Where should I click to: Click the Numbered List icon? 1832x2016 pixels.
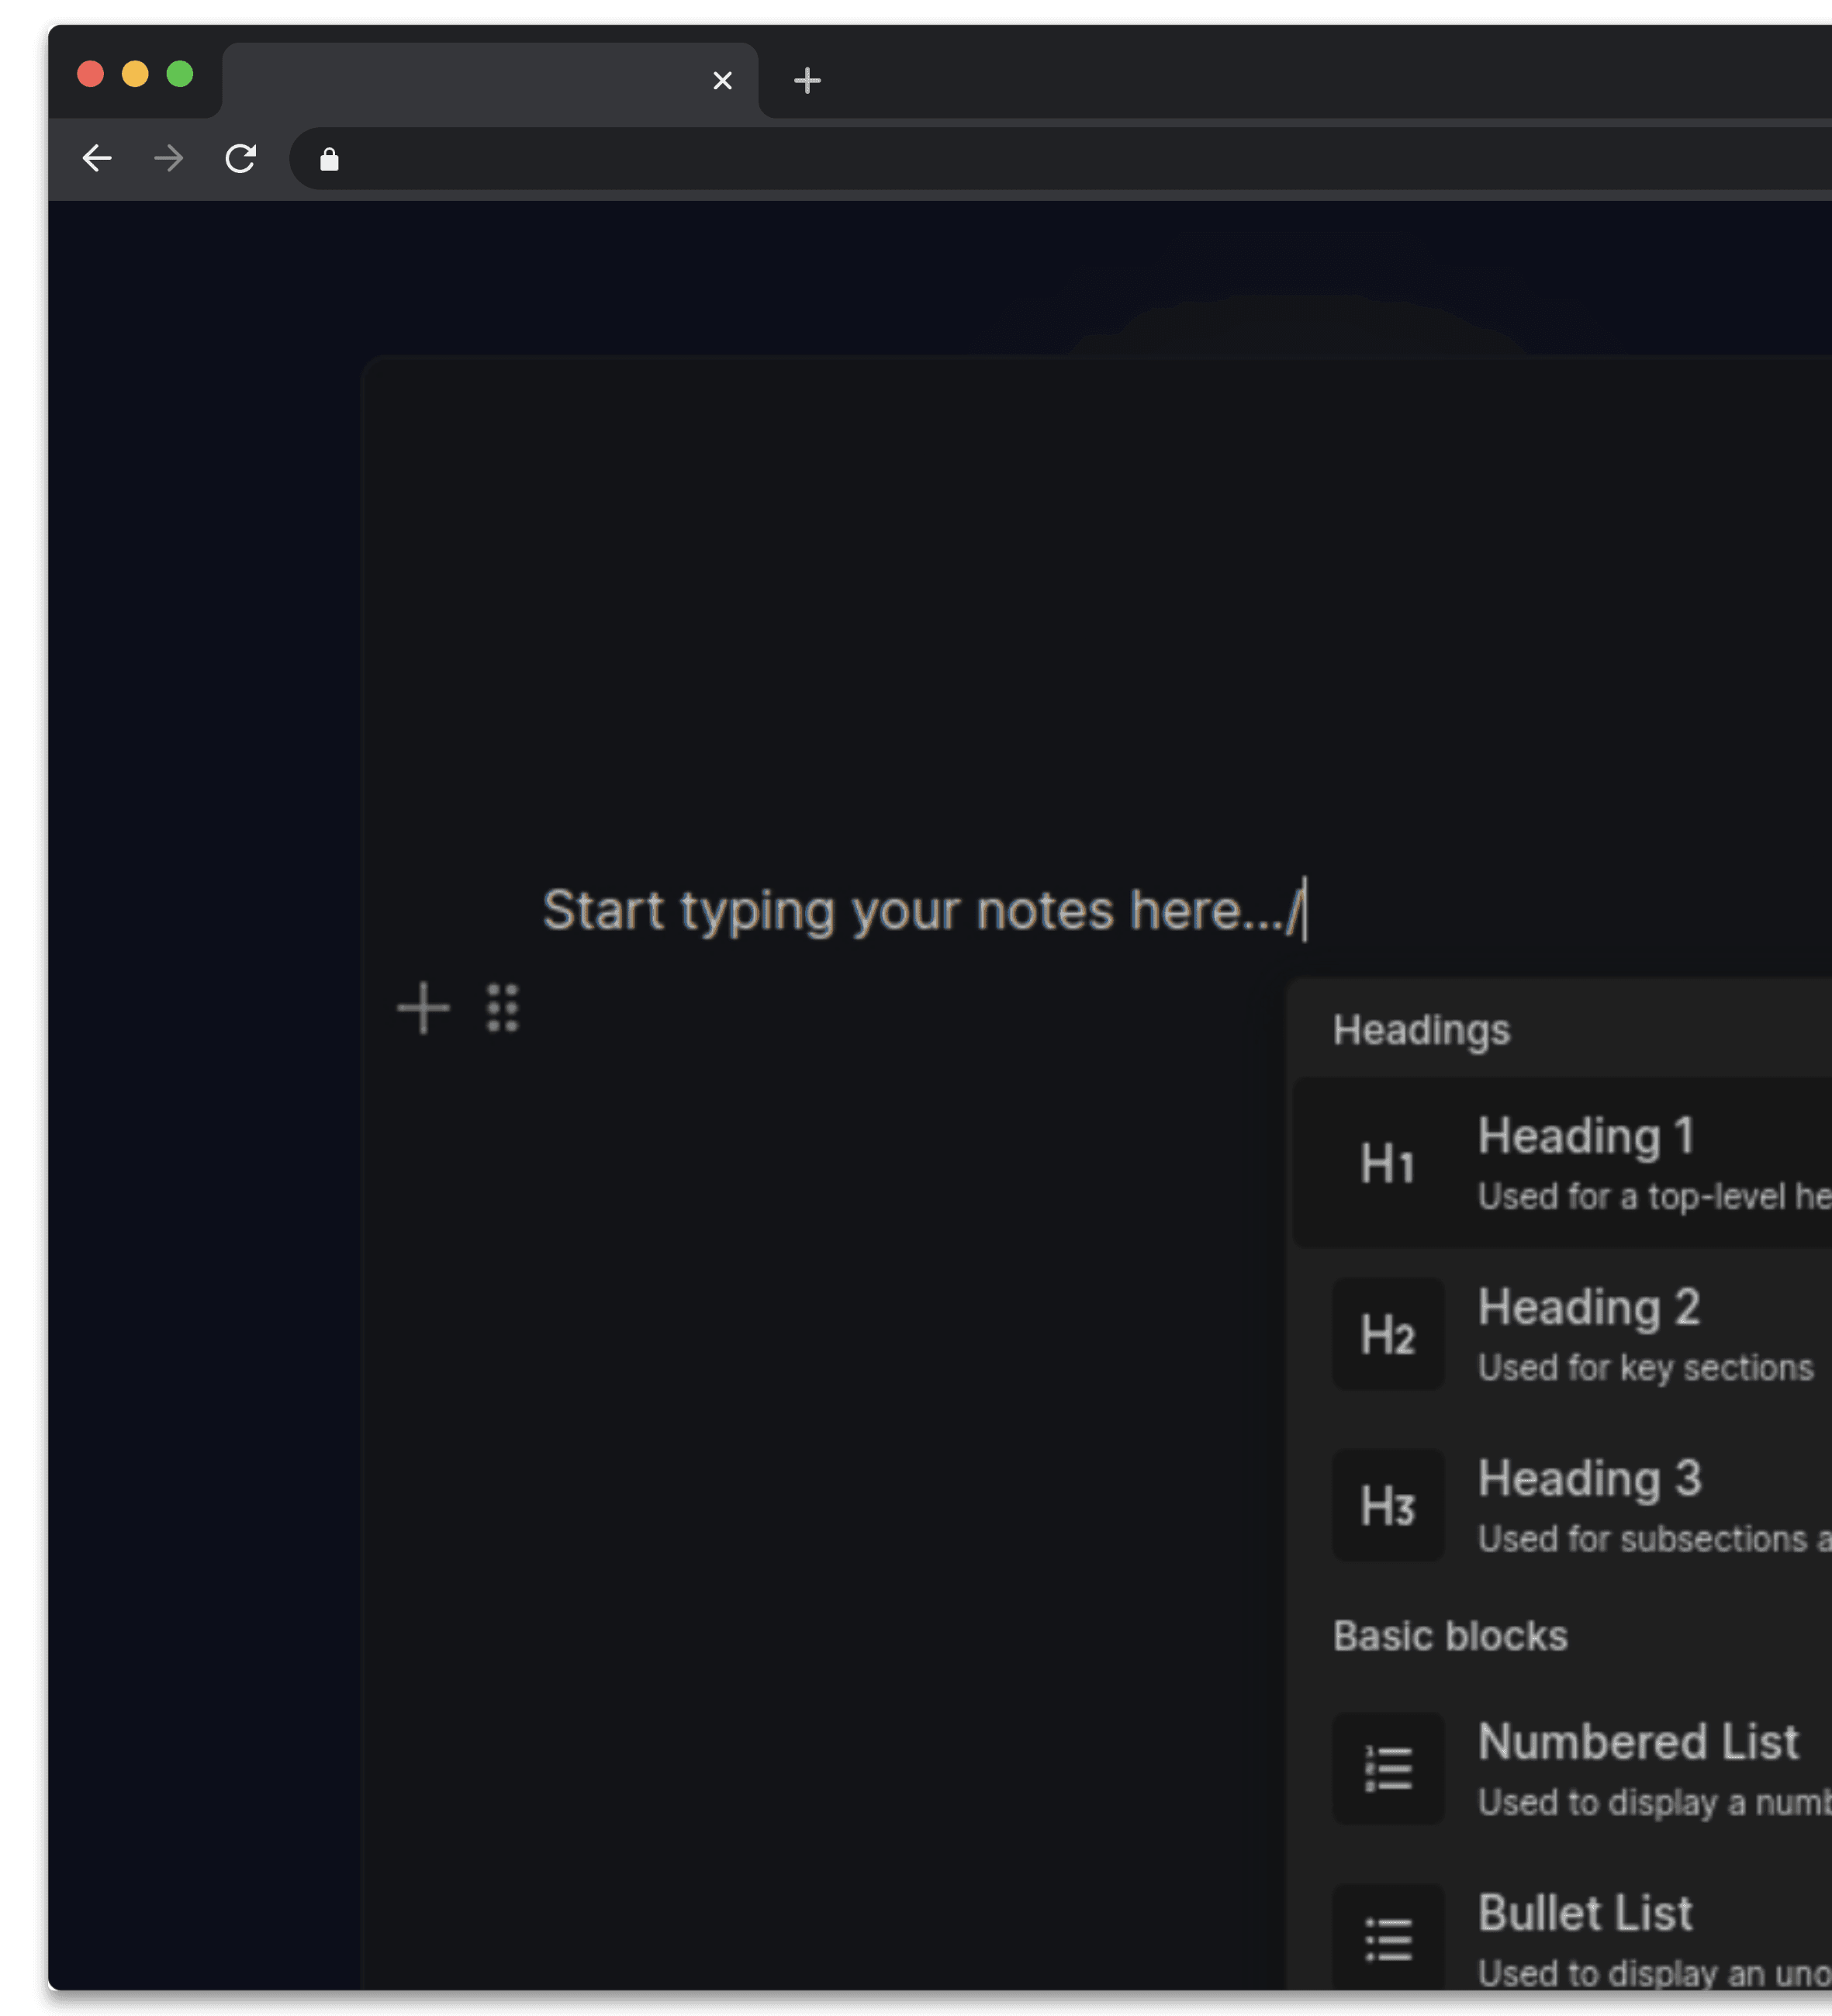1387,1768
